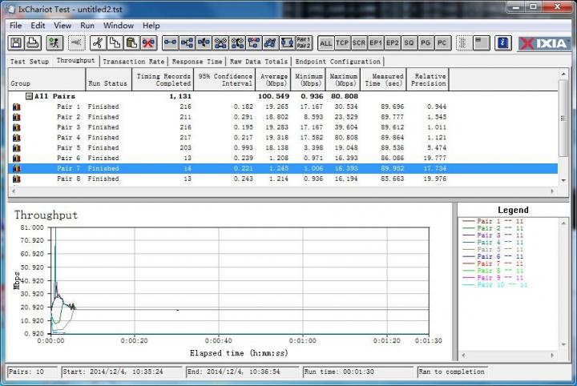Toggle the TCP group filter button
Viewport: 577px width, 386px height.
click(342, 43)
